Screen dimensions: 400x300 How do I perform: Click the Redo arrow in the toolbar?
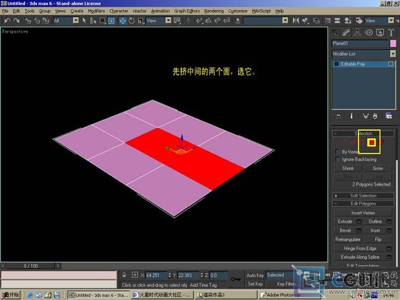click(x=17, y=20)
